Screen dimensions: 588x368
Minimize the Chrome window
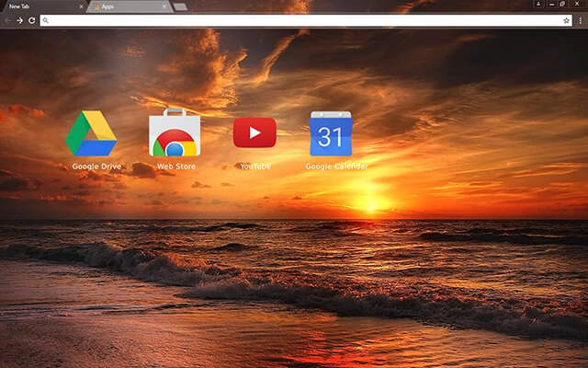pyautogui.click(x=551, y=4)
